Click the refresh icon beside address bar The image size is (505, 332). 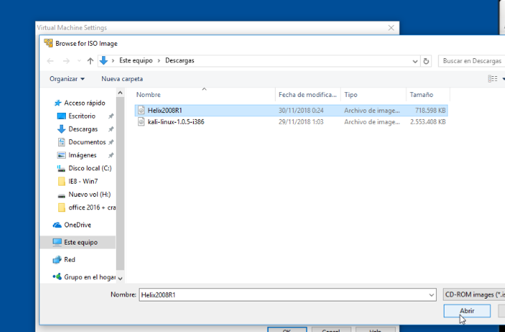427,61
